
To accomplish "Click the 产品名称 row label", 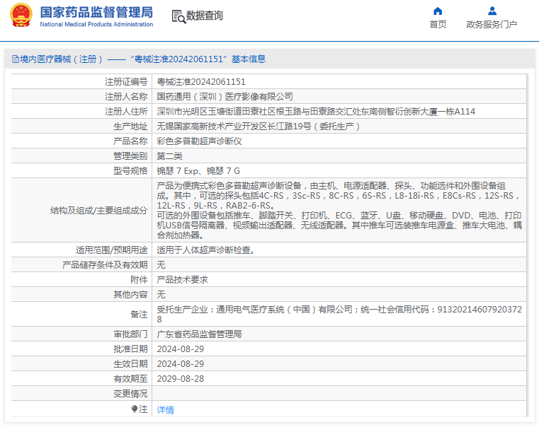I will (130, 141).
